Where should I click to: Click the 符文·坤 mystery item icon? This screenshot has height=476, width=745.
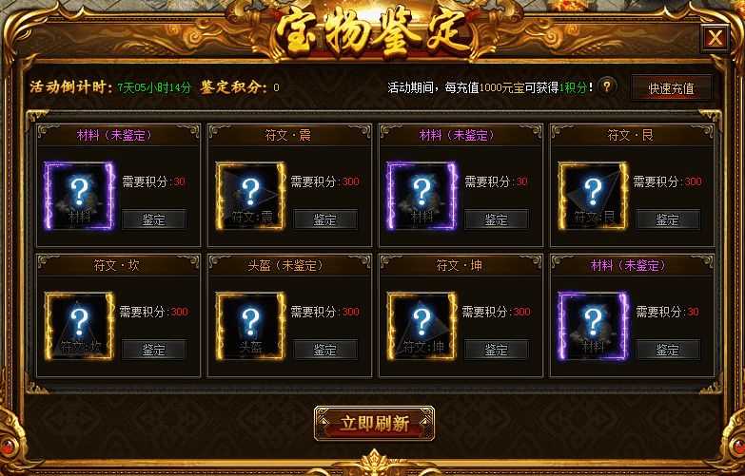(x=422, y=326)
